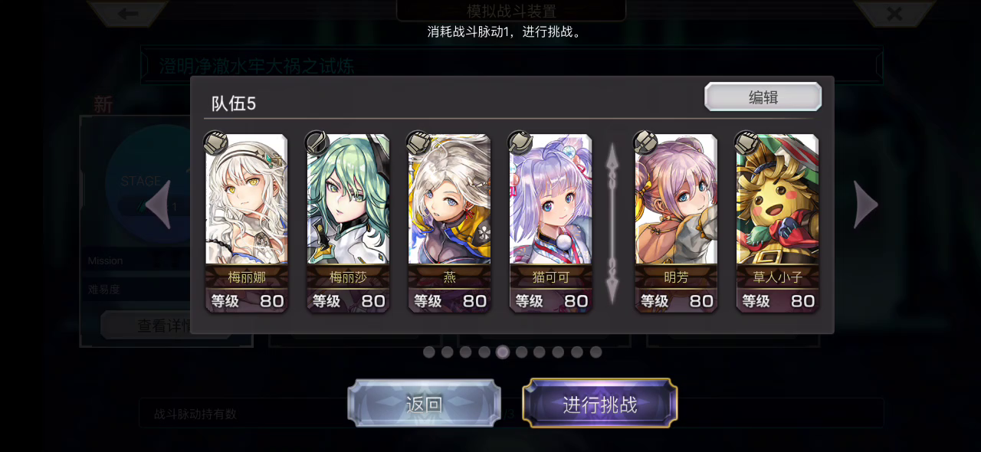The image size is (981, 452).
Task: Click the weapon-type icon on 猫可可's card
Action: click(x=520, y=143)
